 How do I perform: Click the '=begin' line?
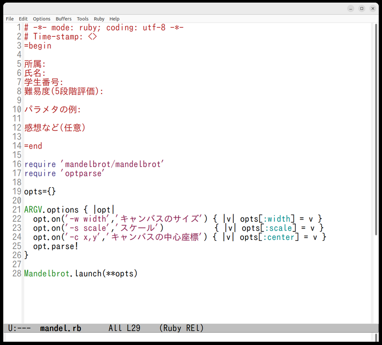click(38, 46)
